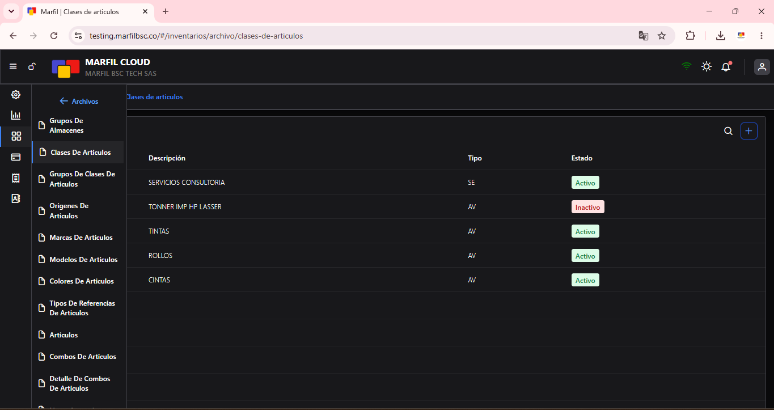Open the table search magnifier
Screen dimensions: 774x410
click(x=728, y=131)
